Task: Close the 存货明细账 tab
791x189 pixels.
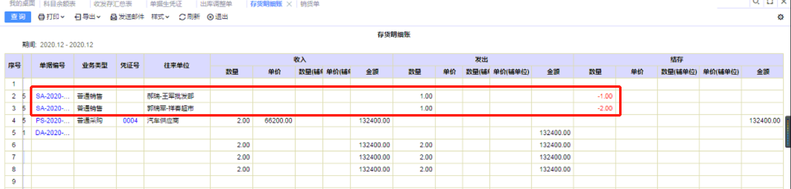Action: coord(289,4)
